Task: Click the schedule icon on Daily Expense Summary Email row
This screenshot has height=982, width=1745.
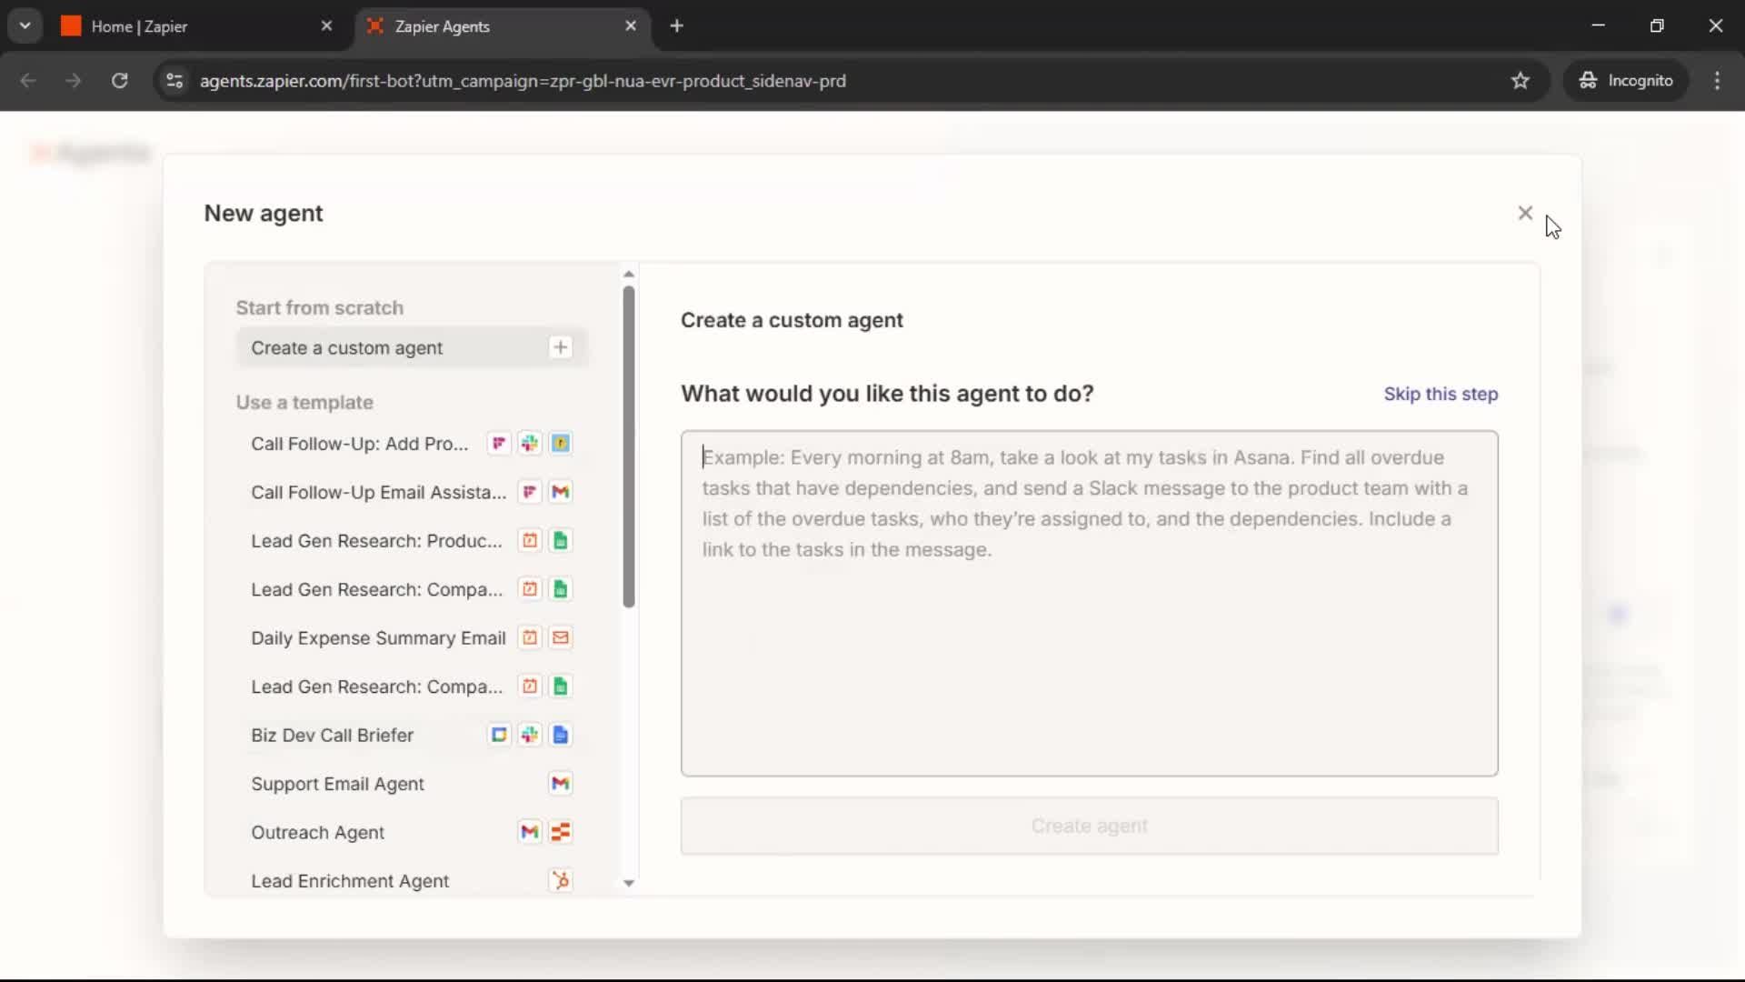Action: [530, 637]
